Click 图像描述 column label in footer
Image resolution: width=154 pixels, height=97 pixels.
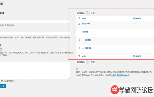pos(137,56)
